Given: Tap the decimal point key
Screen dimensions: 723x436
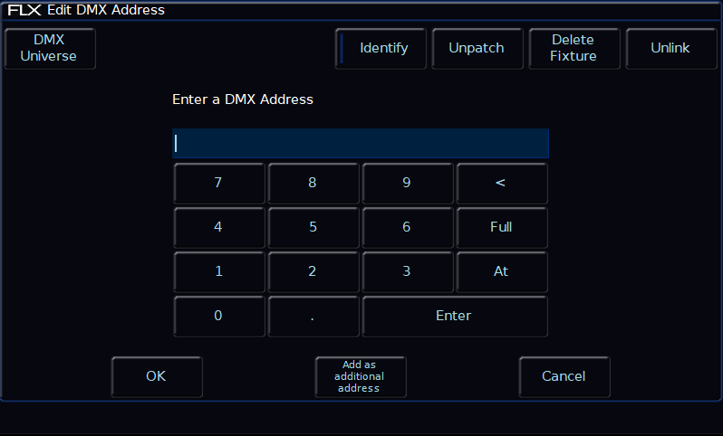Looking at the screenshot, I should coord(313,317).
